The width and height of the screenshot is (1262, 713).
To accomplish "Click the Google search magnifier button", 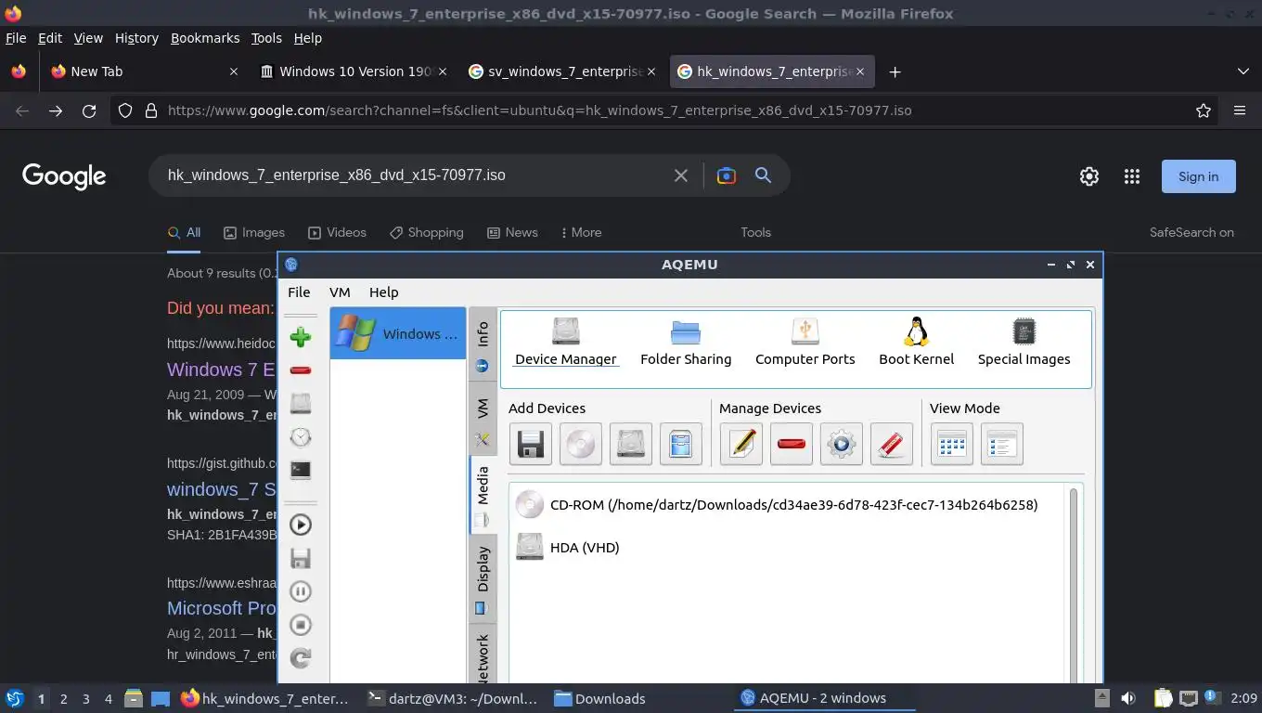I will (763, 175).
